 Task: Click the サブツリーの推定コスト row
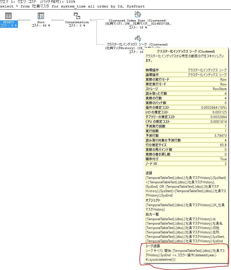[186, 117]
